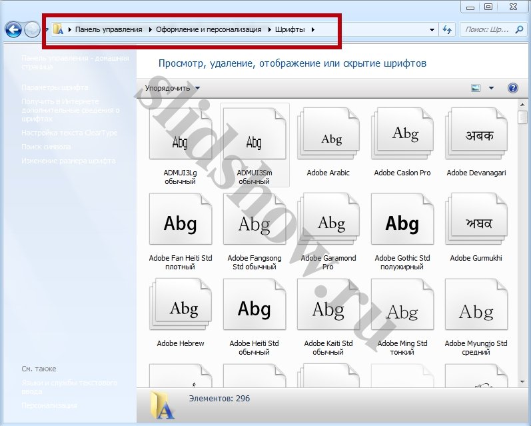531x426 pixels.
Task: Click the Fonts folder icon in the address bar
Action: (x=58, y=29)
